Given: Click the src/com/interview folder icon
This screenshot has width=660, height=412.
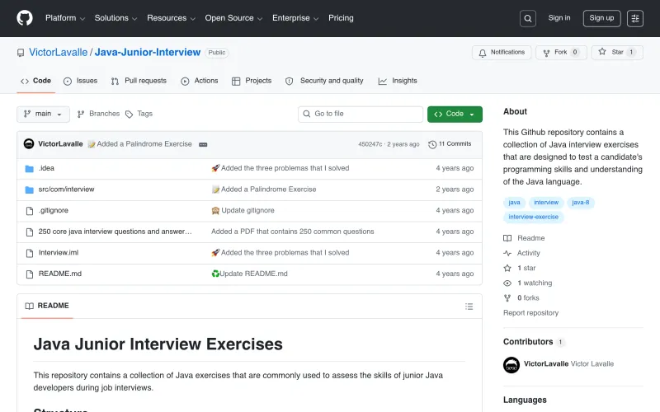Looking at the screenshot, I should (x=29, y=190).
